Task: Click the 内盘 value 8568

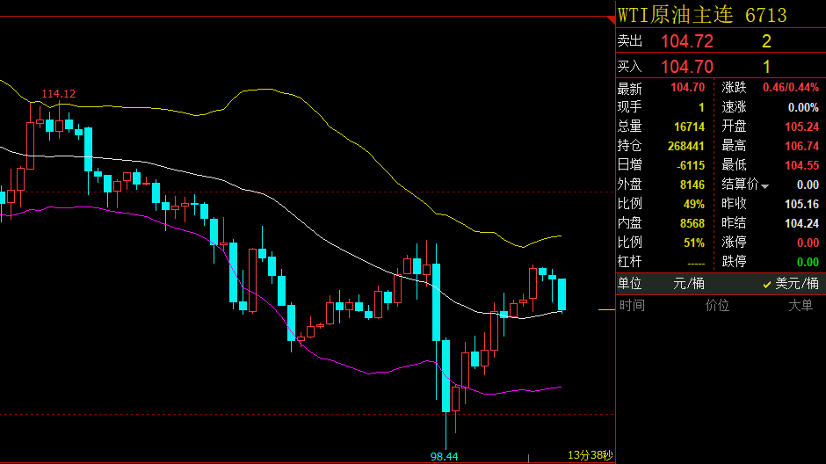Action: pos(692,223)
